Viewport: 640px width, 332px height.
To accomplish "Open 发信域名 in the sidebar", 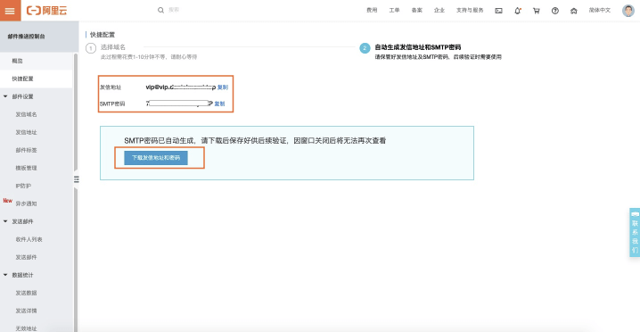I will click(x=26, y=115).
